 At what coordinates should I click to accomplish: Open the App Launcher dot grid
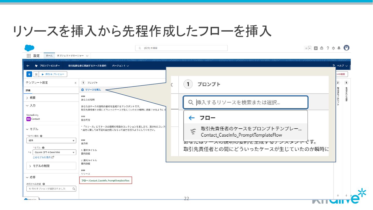(x=29, y=56)
